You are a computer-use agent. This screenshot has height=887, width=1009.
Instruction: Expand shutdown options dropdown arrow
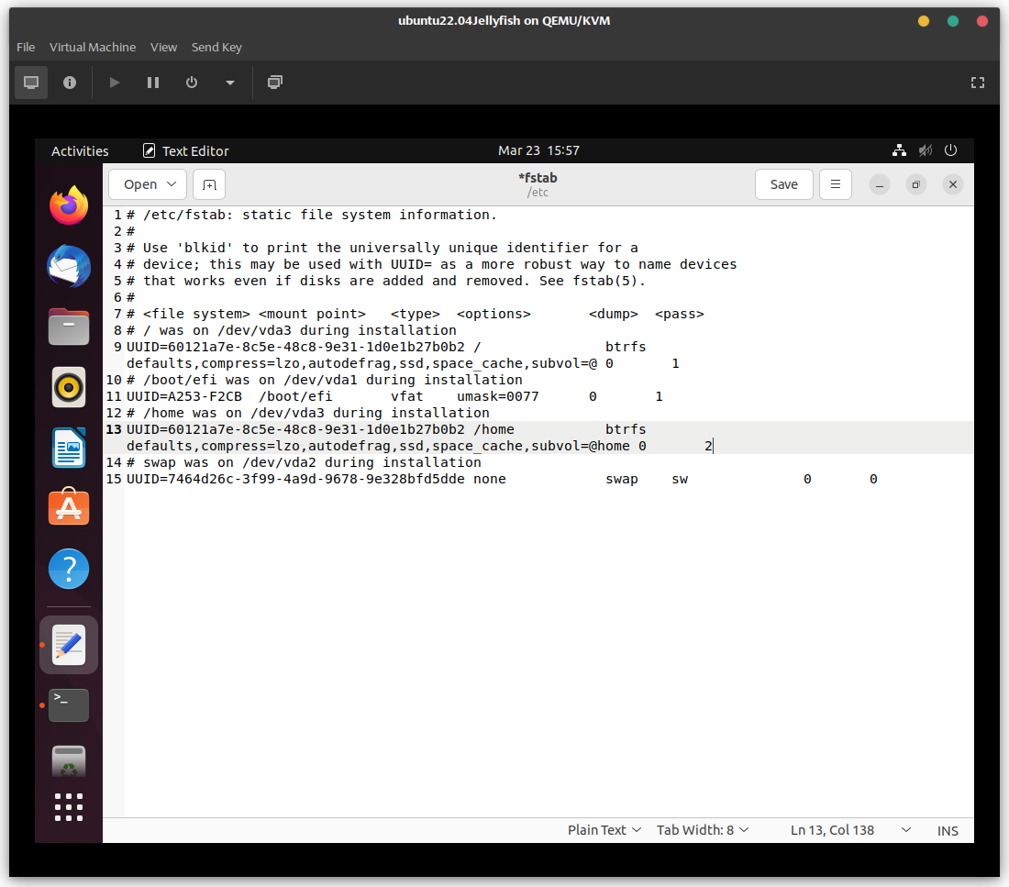229,83
